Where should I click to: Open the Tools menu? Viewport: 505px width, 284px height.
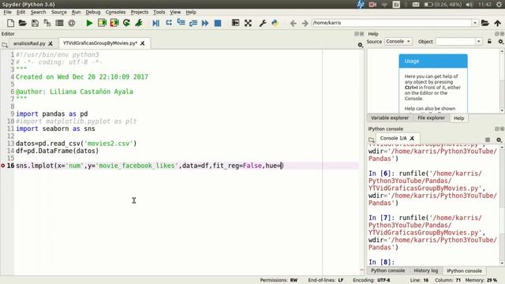point(159,12)
